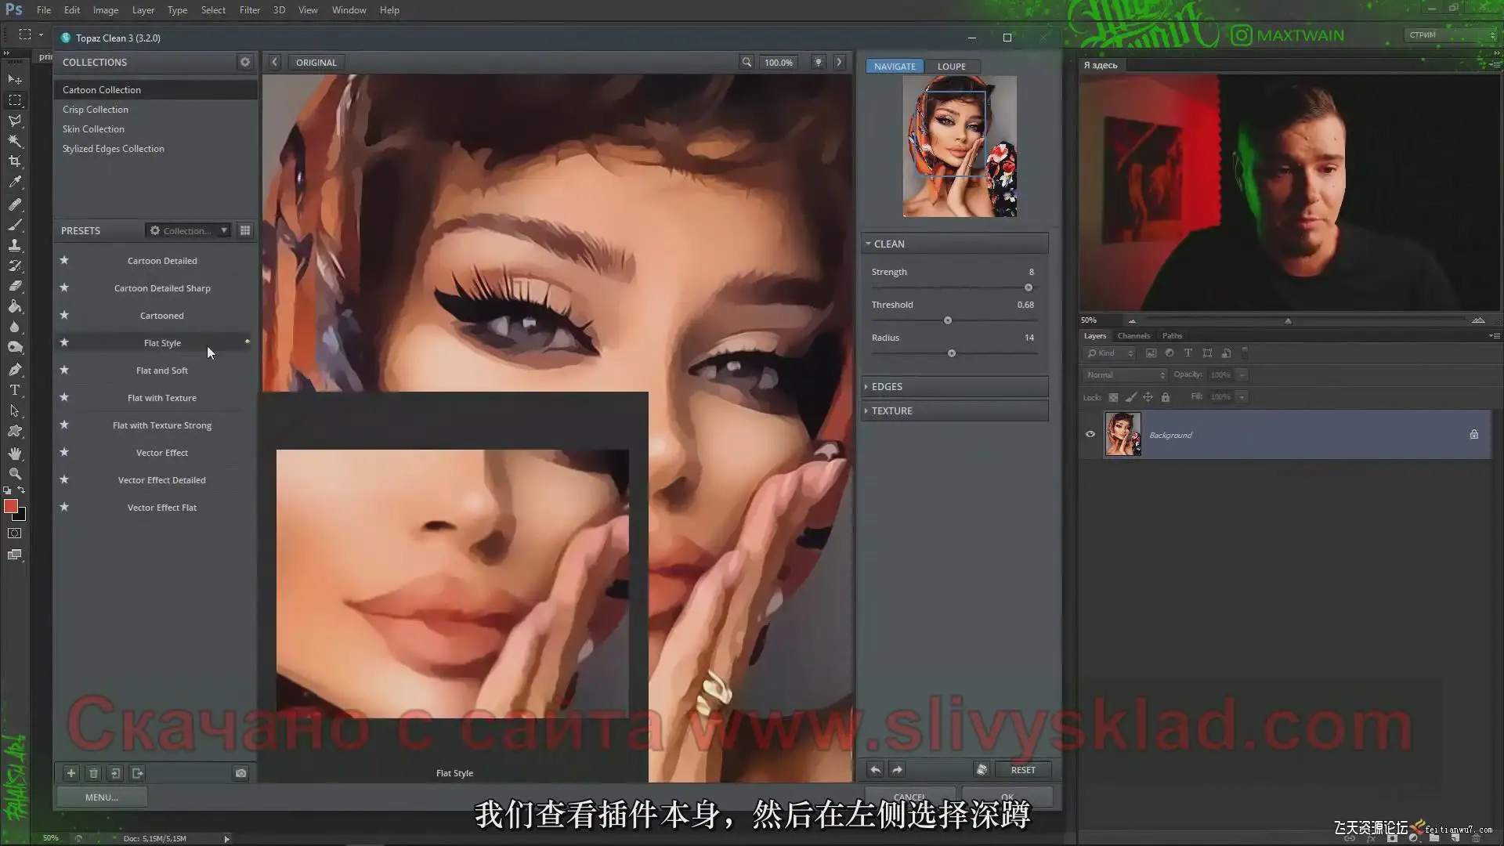Toggle favorite star for Cartoon Detailed
1504x846 pixels.
pyautogui.click(x=64, y=260)
